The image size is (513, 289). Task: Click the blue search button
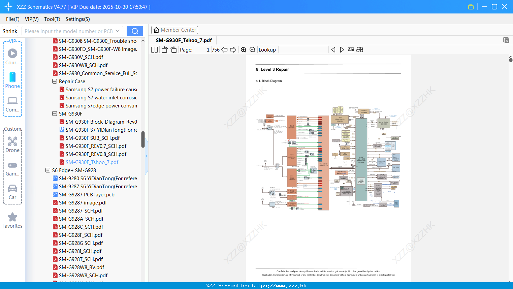[135, 31]
